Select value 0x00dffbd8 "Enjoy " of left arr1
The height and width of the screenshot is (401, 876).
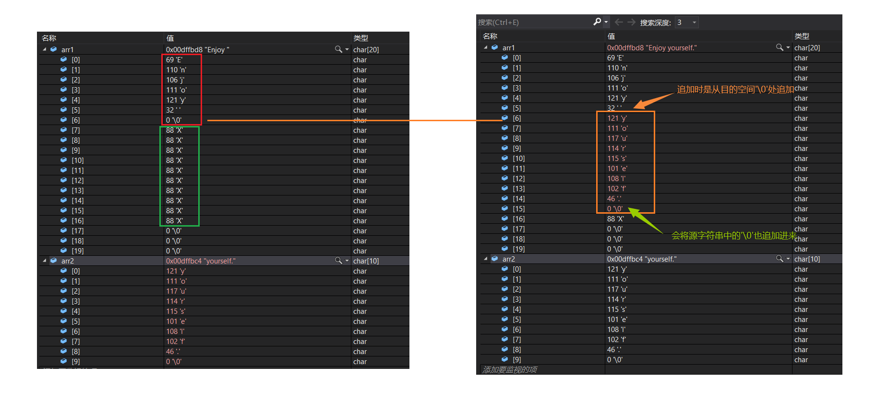[x=198, y=49]
